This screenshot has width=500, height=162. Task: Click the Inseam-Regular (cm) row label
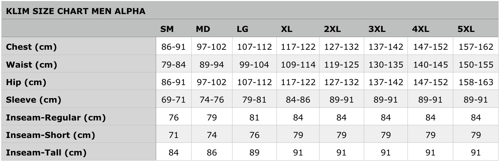point(56,118)
